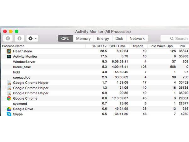Click icon of Google Chrome Helper PID 35970
The image size is (189, 142).
[x=9, y=93]
